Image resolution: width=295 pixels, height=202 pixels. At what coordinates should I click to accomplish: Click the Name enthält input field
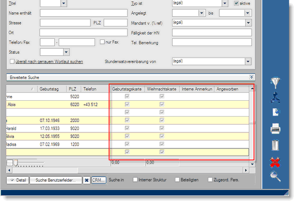(84, 13)
